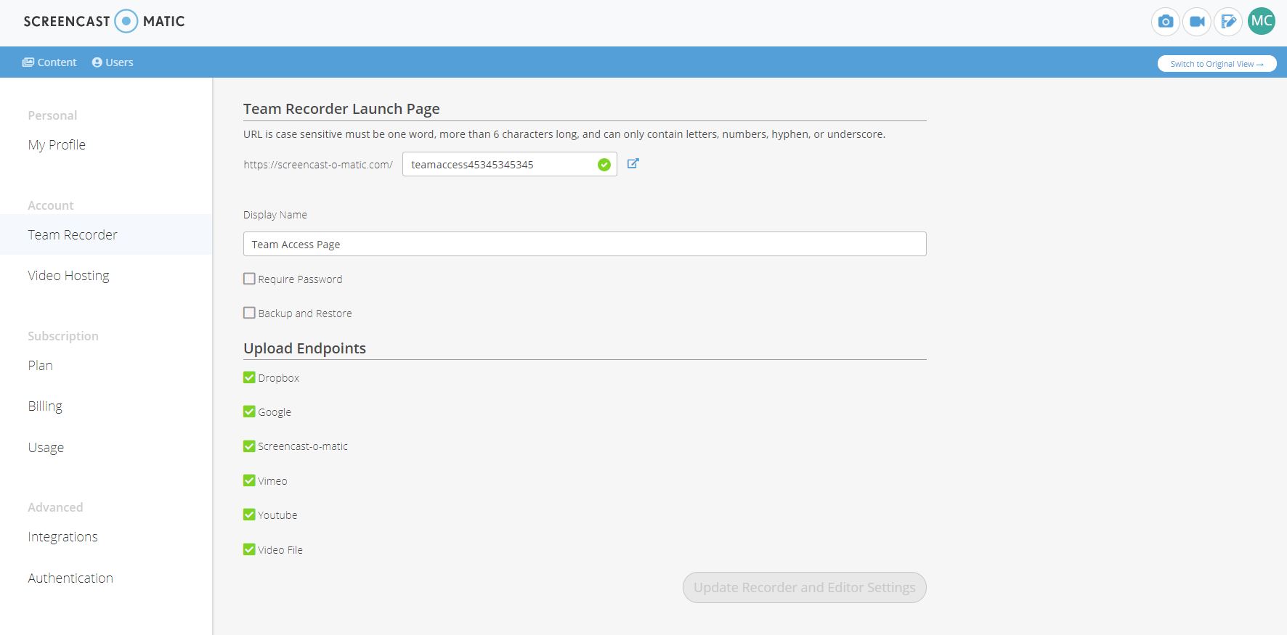Viewport: 1287px width, 635px height.
Task: Click the launch page URL input field
Action: click(x=509, y=164)
